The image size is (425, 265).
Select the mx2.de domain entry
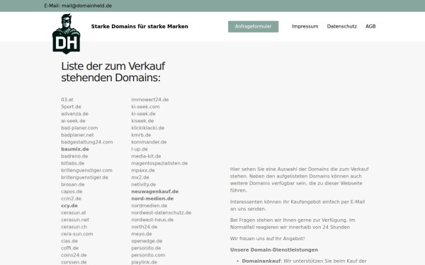pyautogui.click(x=140, y=177)
